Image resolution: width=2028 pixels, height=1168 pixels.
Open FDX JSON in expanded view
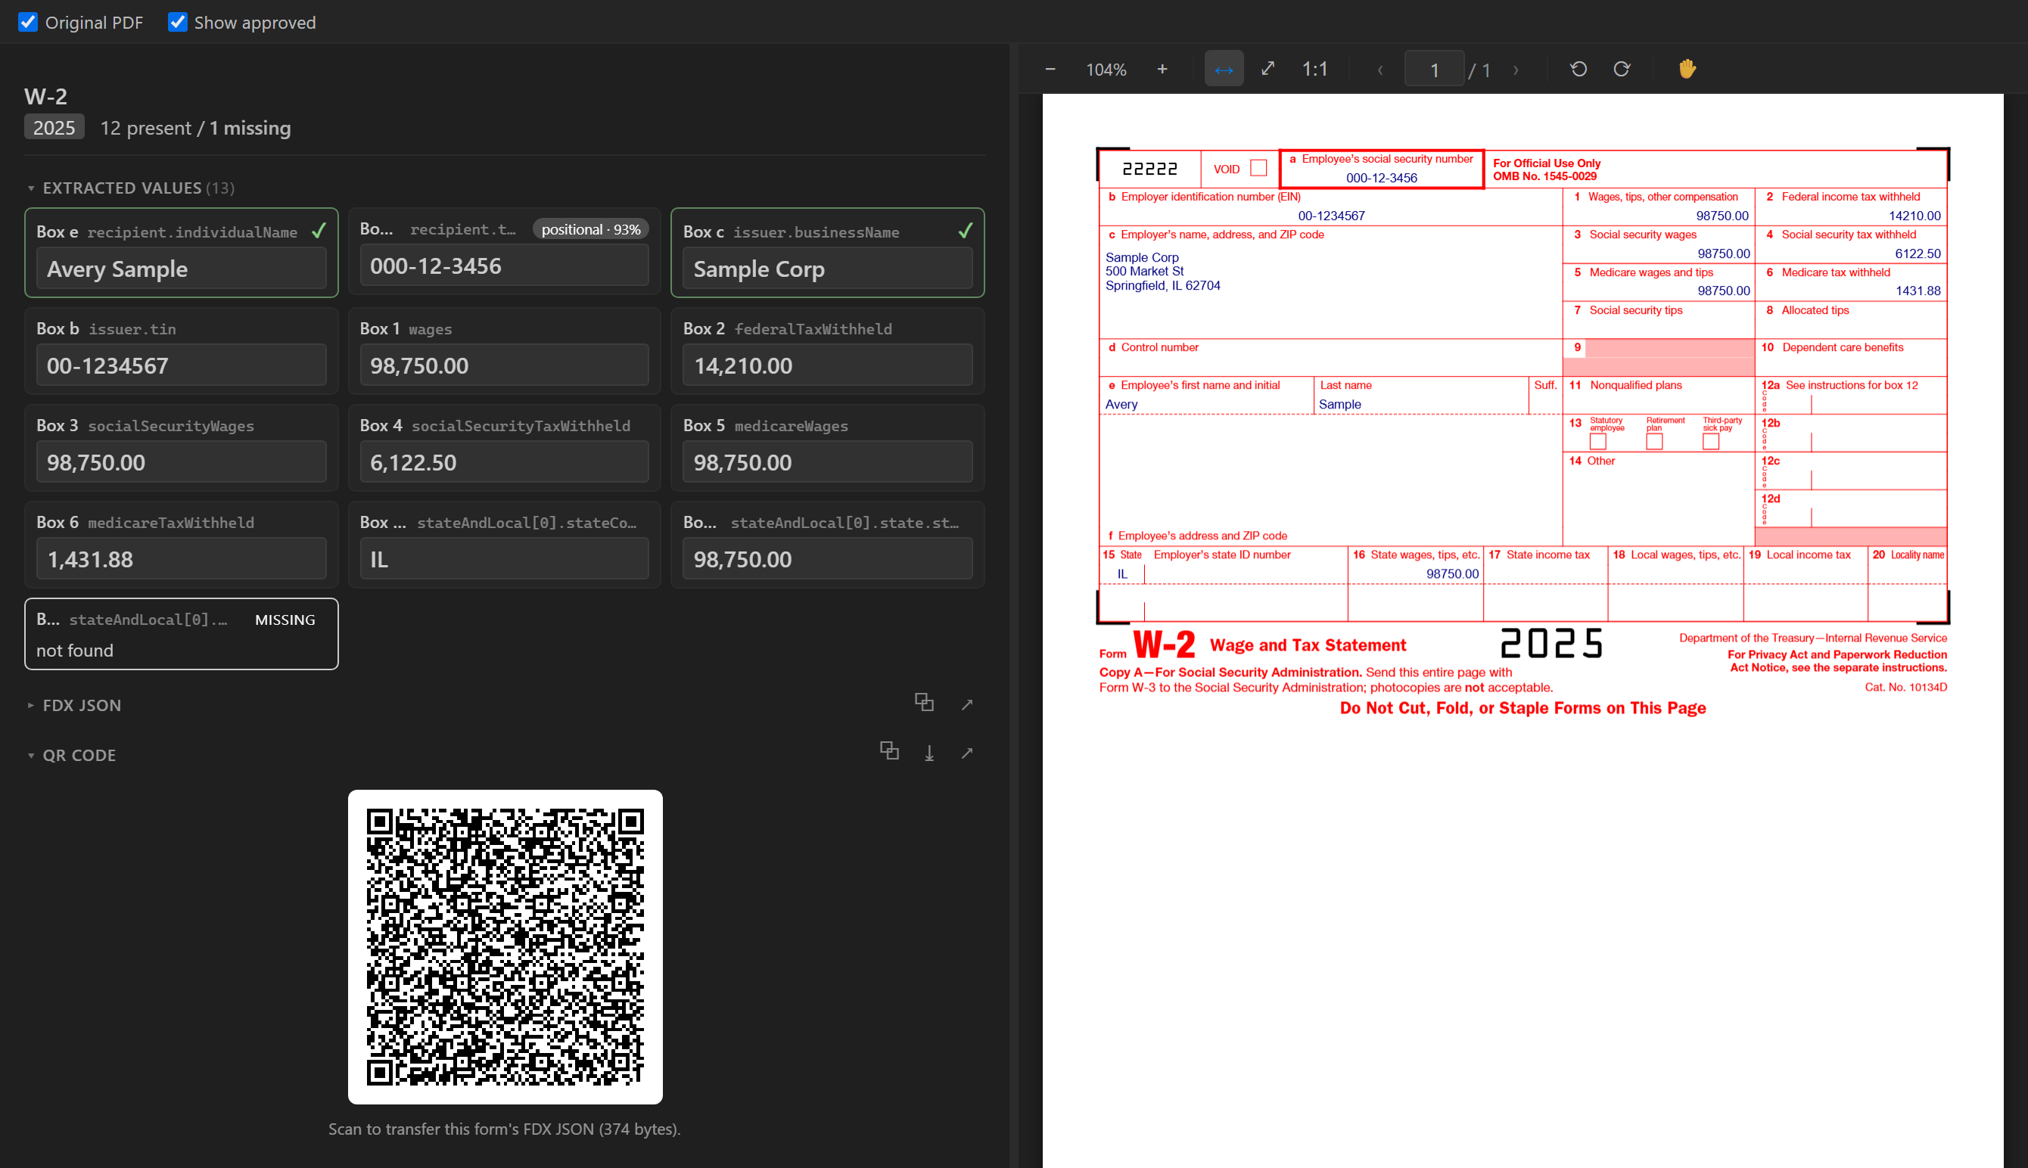(x=966, y=704)
